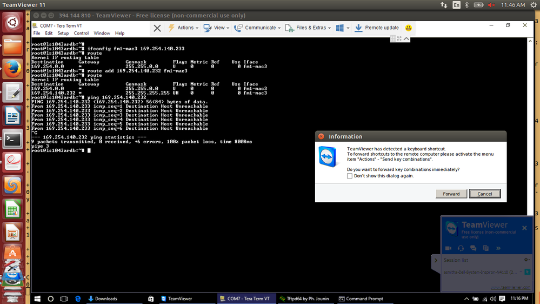Viewport: 540px width, 304px height.
Task: Launch Edge browser from remote taskbar
Action: pyautogui.click(x=77, y=299)
